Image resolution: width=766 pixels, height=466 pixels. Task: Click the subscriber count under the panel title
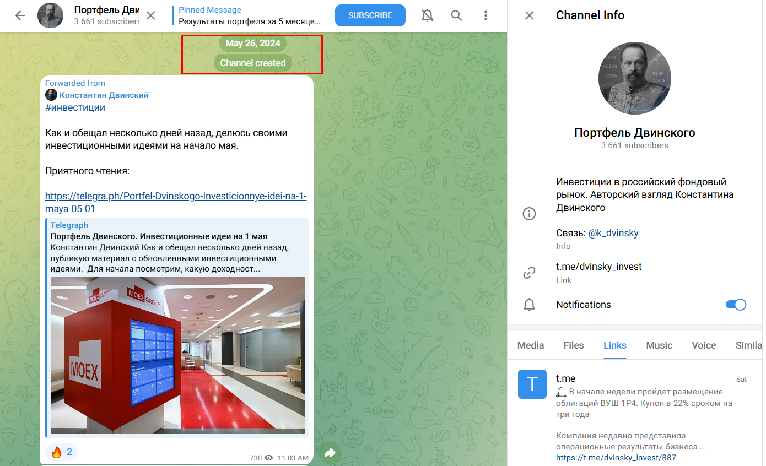(x=635, y=146)
